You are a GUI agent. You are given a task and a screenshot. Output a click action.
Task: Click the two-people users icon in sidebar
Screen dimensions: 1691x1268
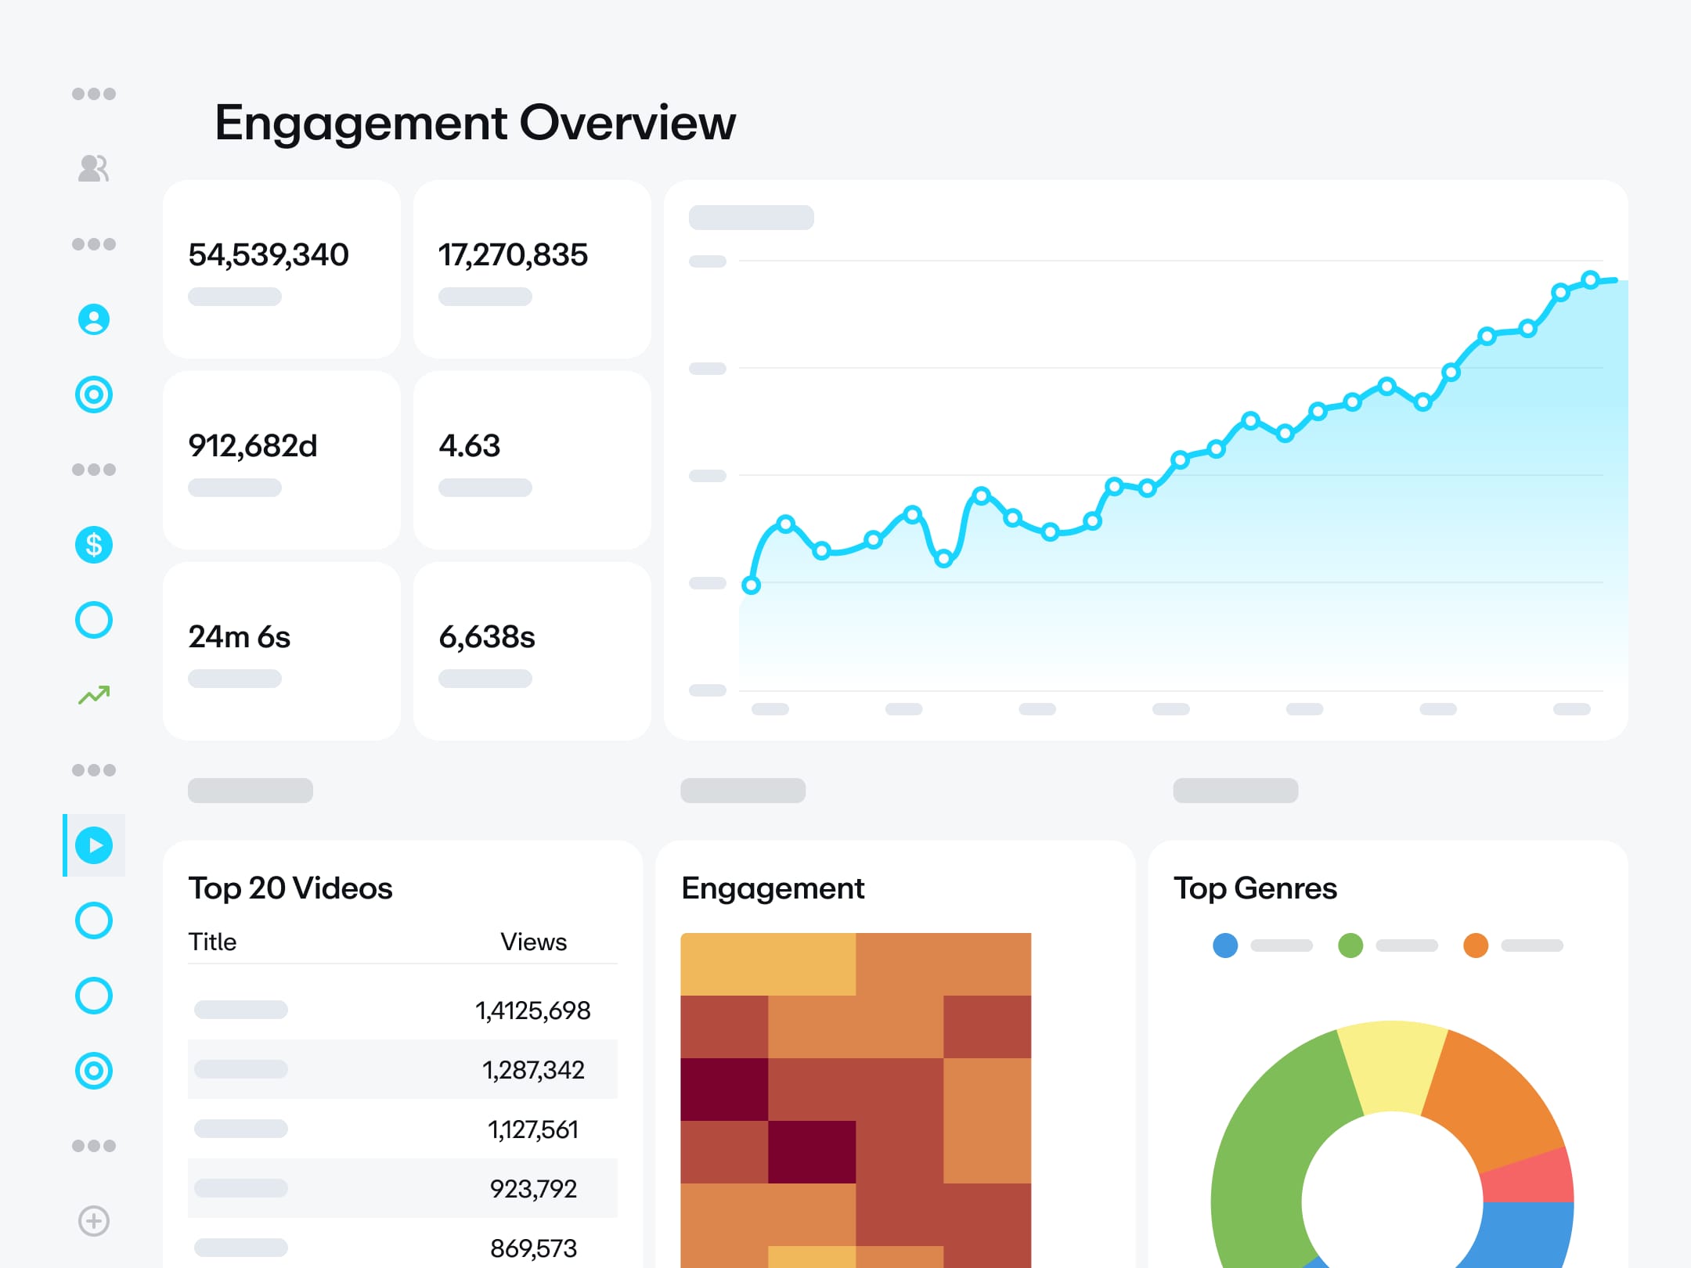tap(93, 168)
